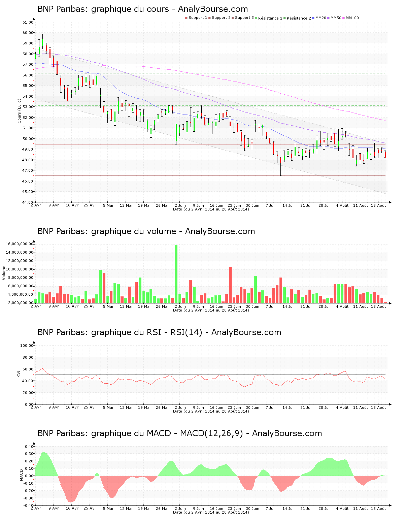The width and height of the screenshot is (404, 522).
Task: Select the Résistance 2 legend label
Action: (x=299, y=18)
